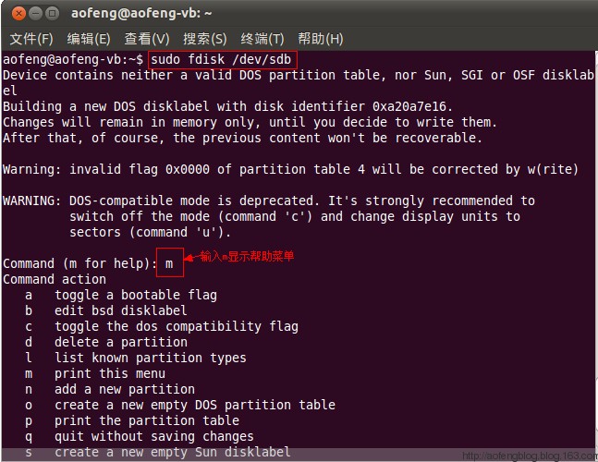Close the terminal window with the orange button

[x=18, y=14]
